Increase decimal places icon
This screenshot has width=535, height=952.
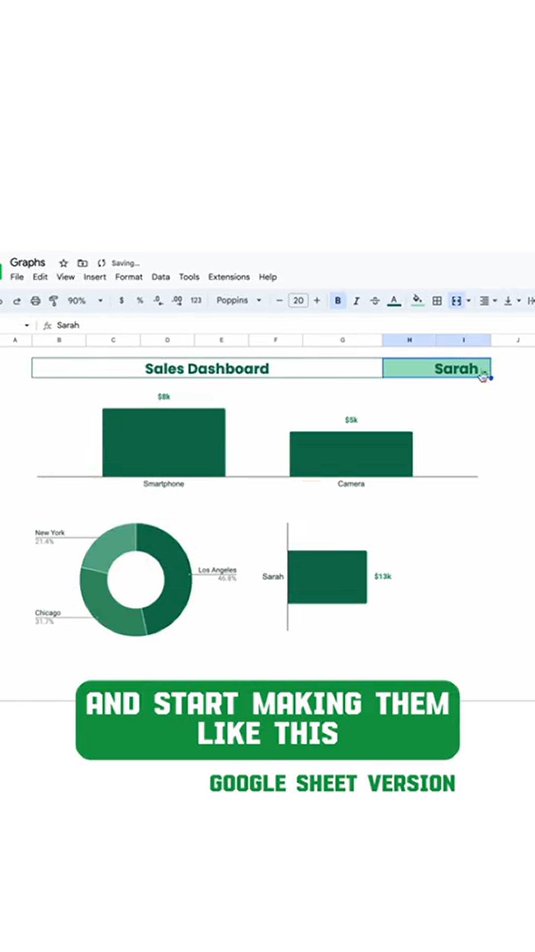point(177,300)
